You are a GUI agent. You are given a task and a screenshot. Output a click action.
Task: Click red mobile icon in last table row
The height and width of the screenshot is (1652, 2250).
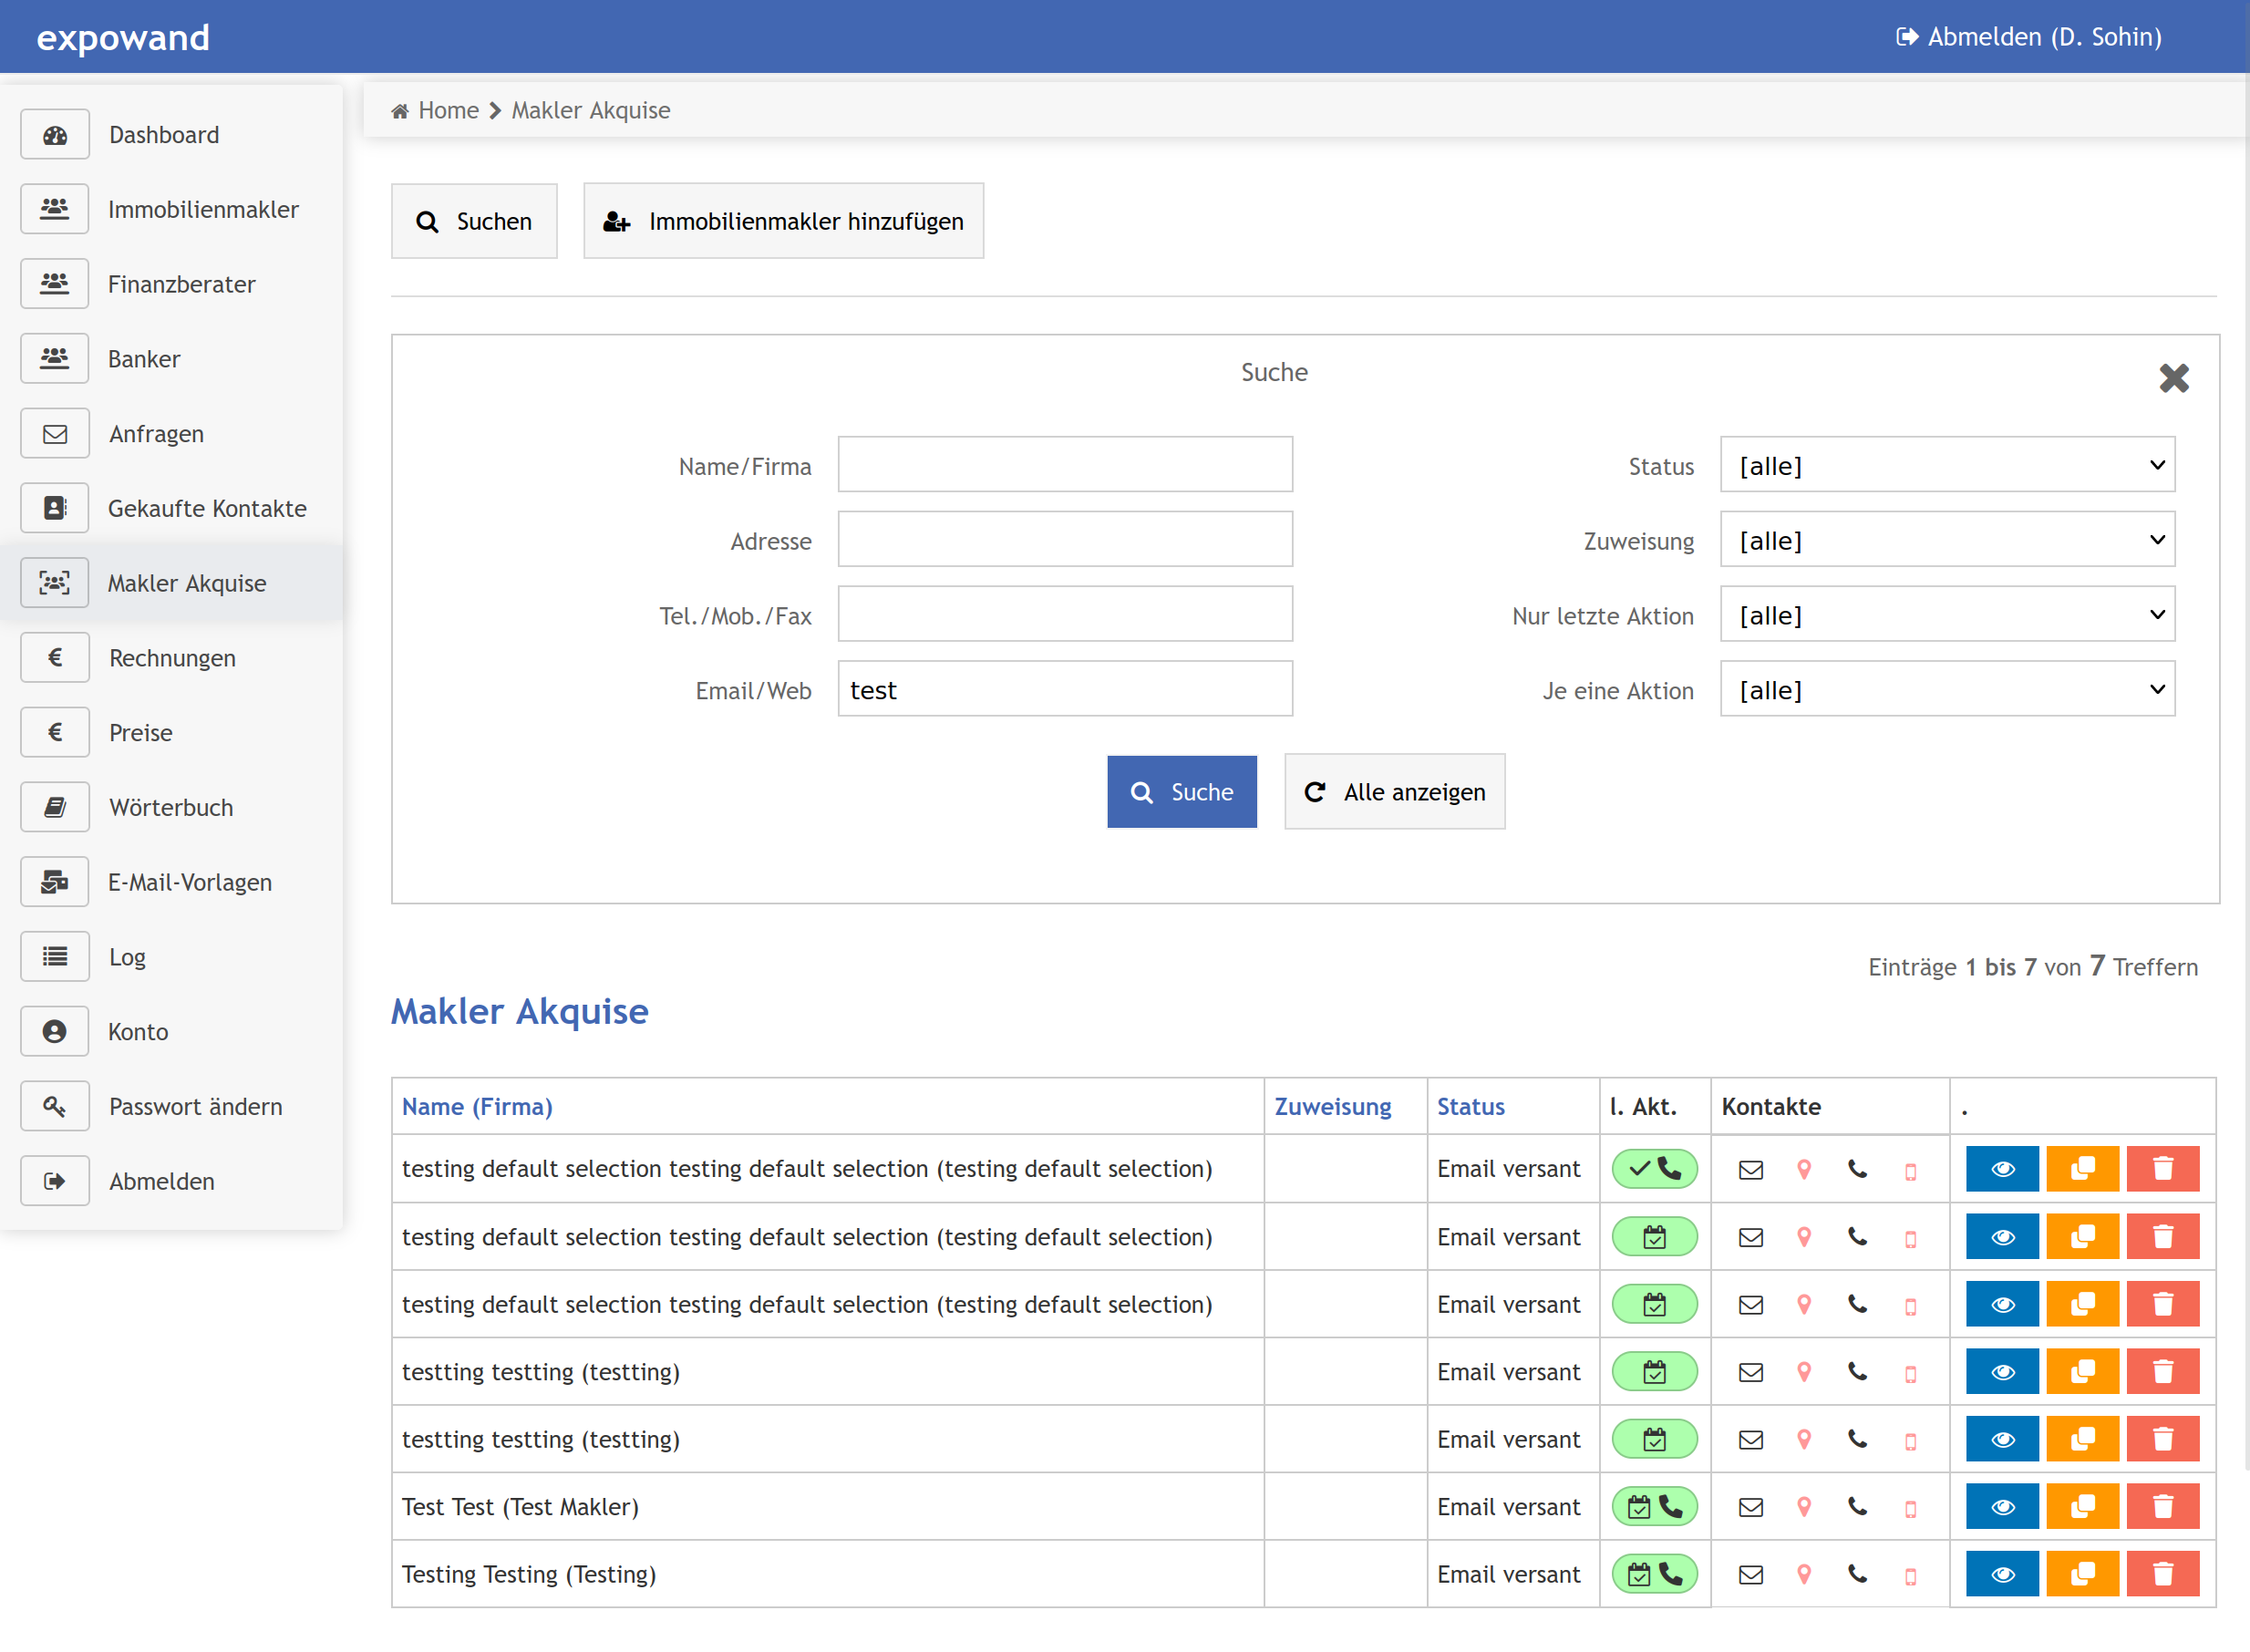click(x=1910, y=1576)
